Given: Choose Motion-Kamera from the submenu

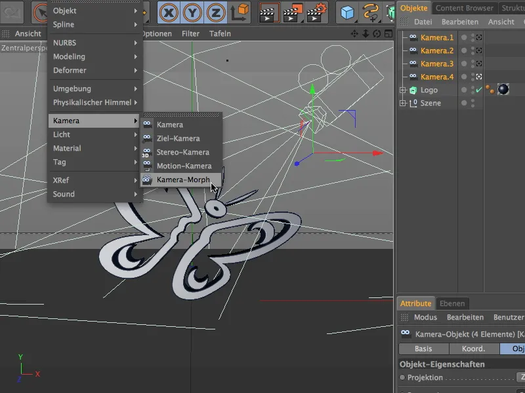Looking at the screenshot, I should 181,166.
